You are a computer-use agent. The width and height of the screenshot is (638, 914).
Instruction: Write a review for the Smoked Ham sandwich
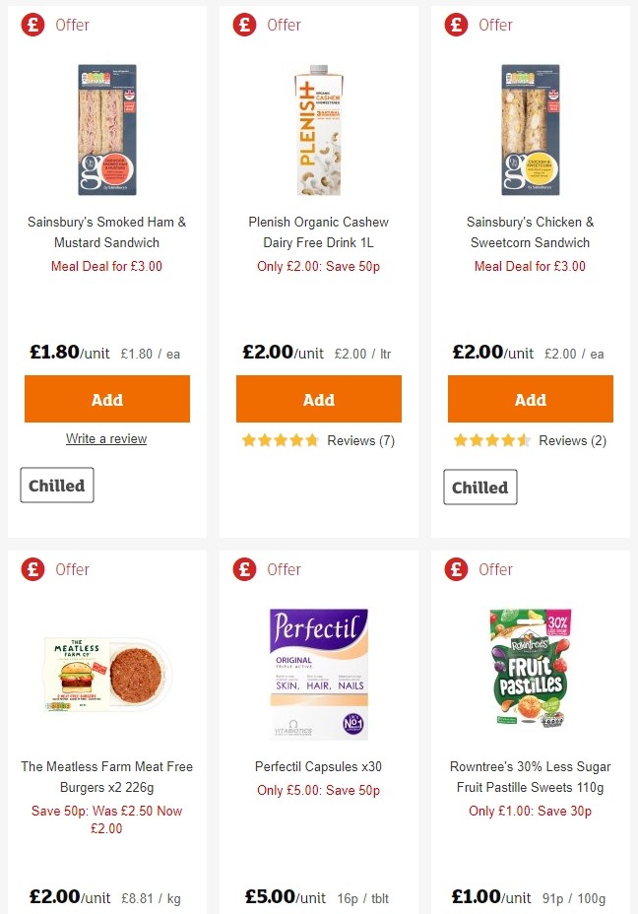click(106, 438)
